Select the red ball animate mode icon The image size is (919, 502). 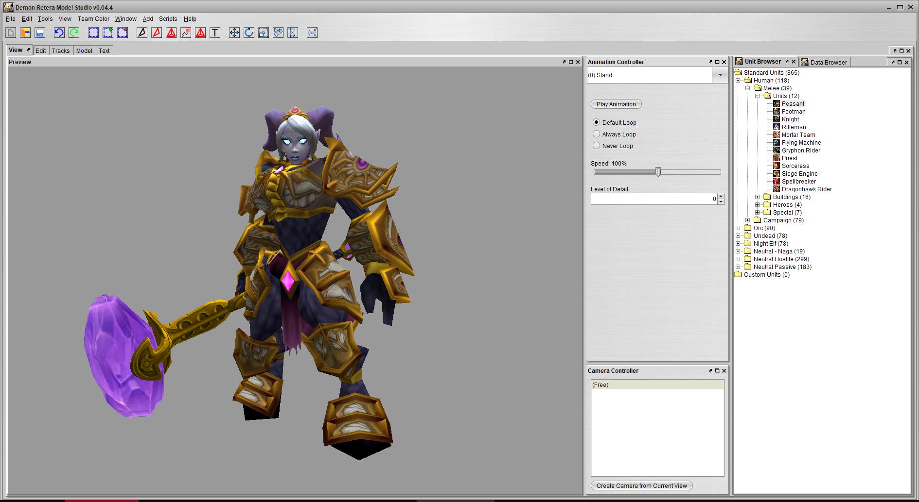[x=186, y=33]
